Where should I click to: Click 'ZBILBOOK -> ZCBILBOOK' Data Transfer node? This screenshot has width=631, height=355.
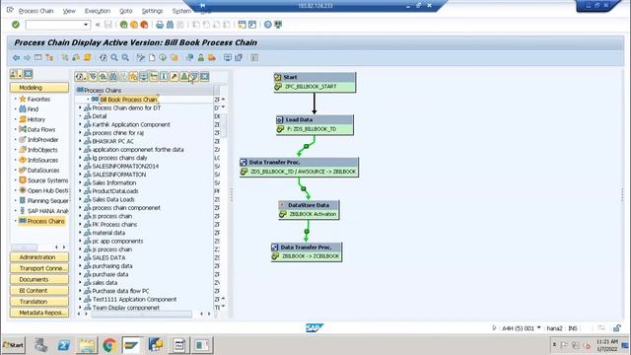coord(307,252)
